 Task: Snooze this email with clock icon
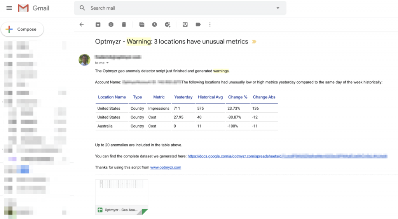point(155,25)
